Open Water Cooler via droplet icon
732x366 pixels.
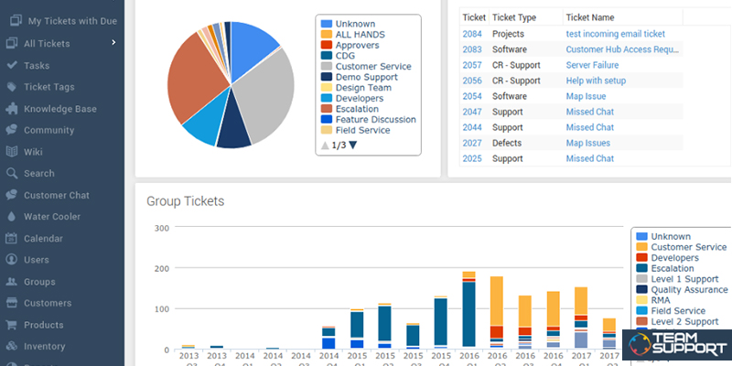[x=11, y=217]
